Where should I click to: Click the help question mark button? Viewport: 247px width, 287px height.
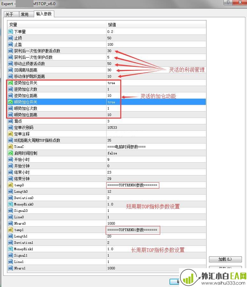(228, 2)
